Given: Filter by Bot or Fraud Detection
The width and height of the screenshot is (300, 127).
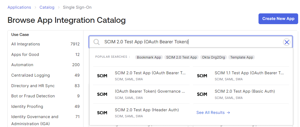Looking at the screenshot, I should [x=45, y=96].
